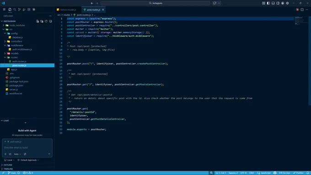Open workflow.txt in the file tree
Viewport: 311px width, 175px height.
[16, 94]
